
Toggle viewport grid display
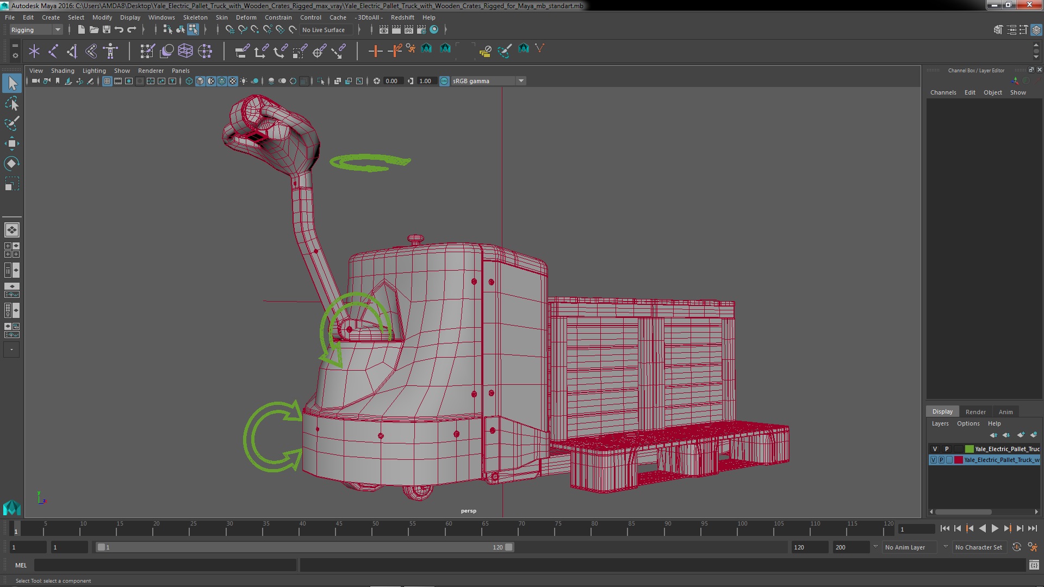[107, 81]
